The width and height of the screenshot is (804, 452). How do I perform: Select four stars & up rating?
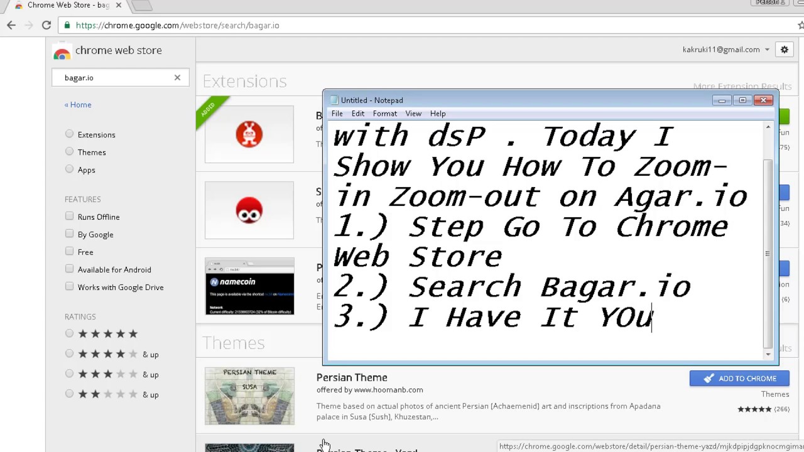coord(69,353)
